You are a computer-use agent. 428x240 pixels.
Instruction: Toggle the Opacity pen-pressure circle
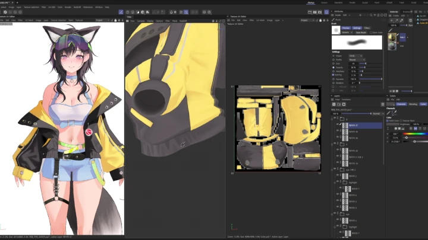tap(333, 67)
